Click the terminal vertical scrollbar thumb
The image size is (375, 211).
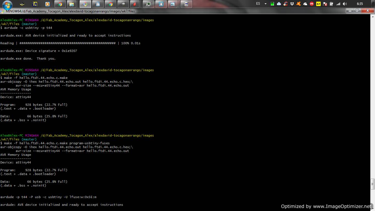tap(373, 184)
